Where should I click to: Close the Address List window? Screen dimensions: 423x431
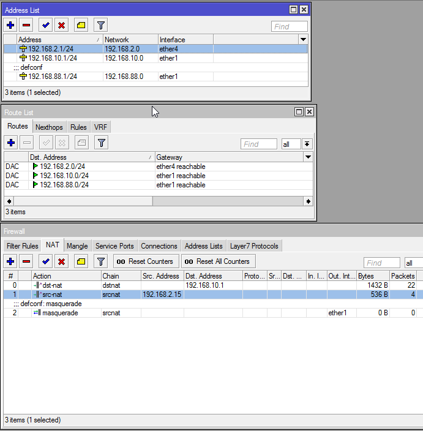(304, 10)
